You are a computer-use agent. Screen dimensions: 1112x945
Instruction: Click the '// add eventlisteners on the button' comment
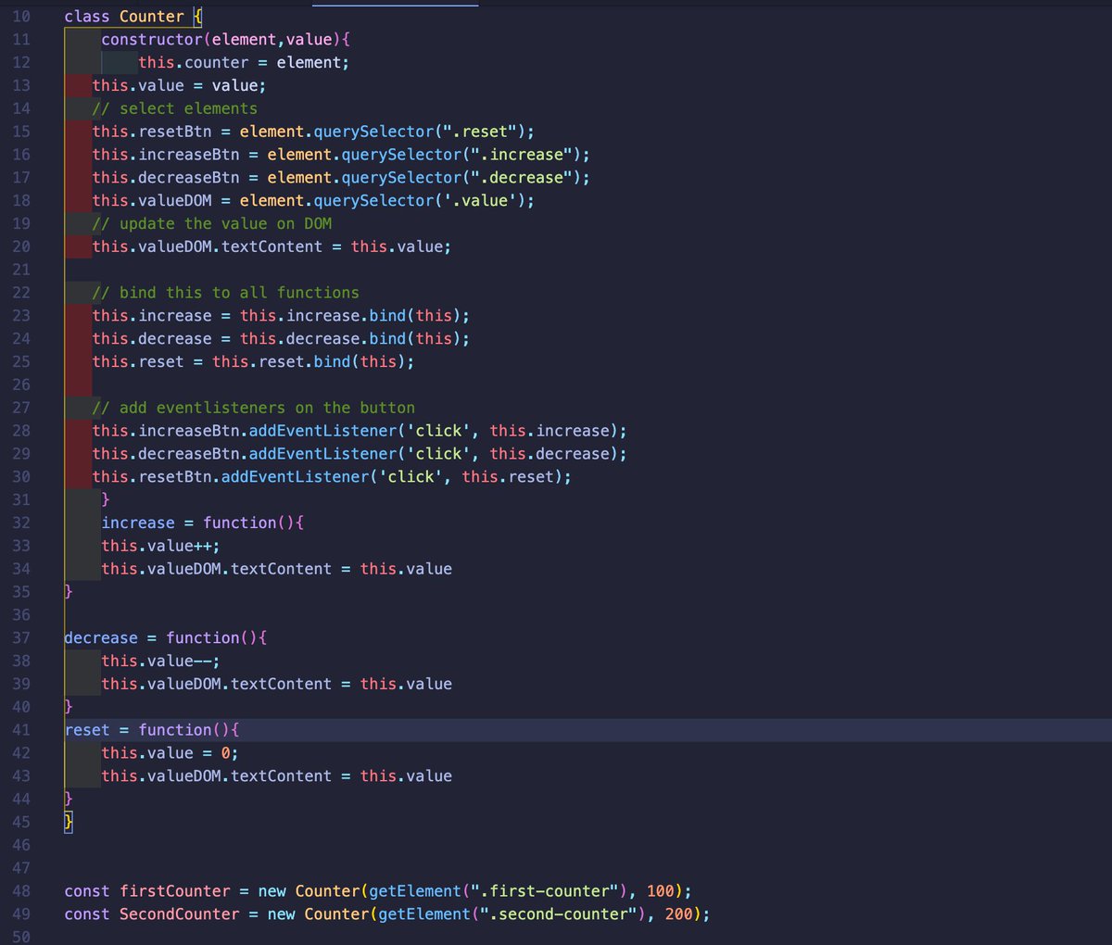click(x=253, y=408)
